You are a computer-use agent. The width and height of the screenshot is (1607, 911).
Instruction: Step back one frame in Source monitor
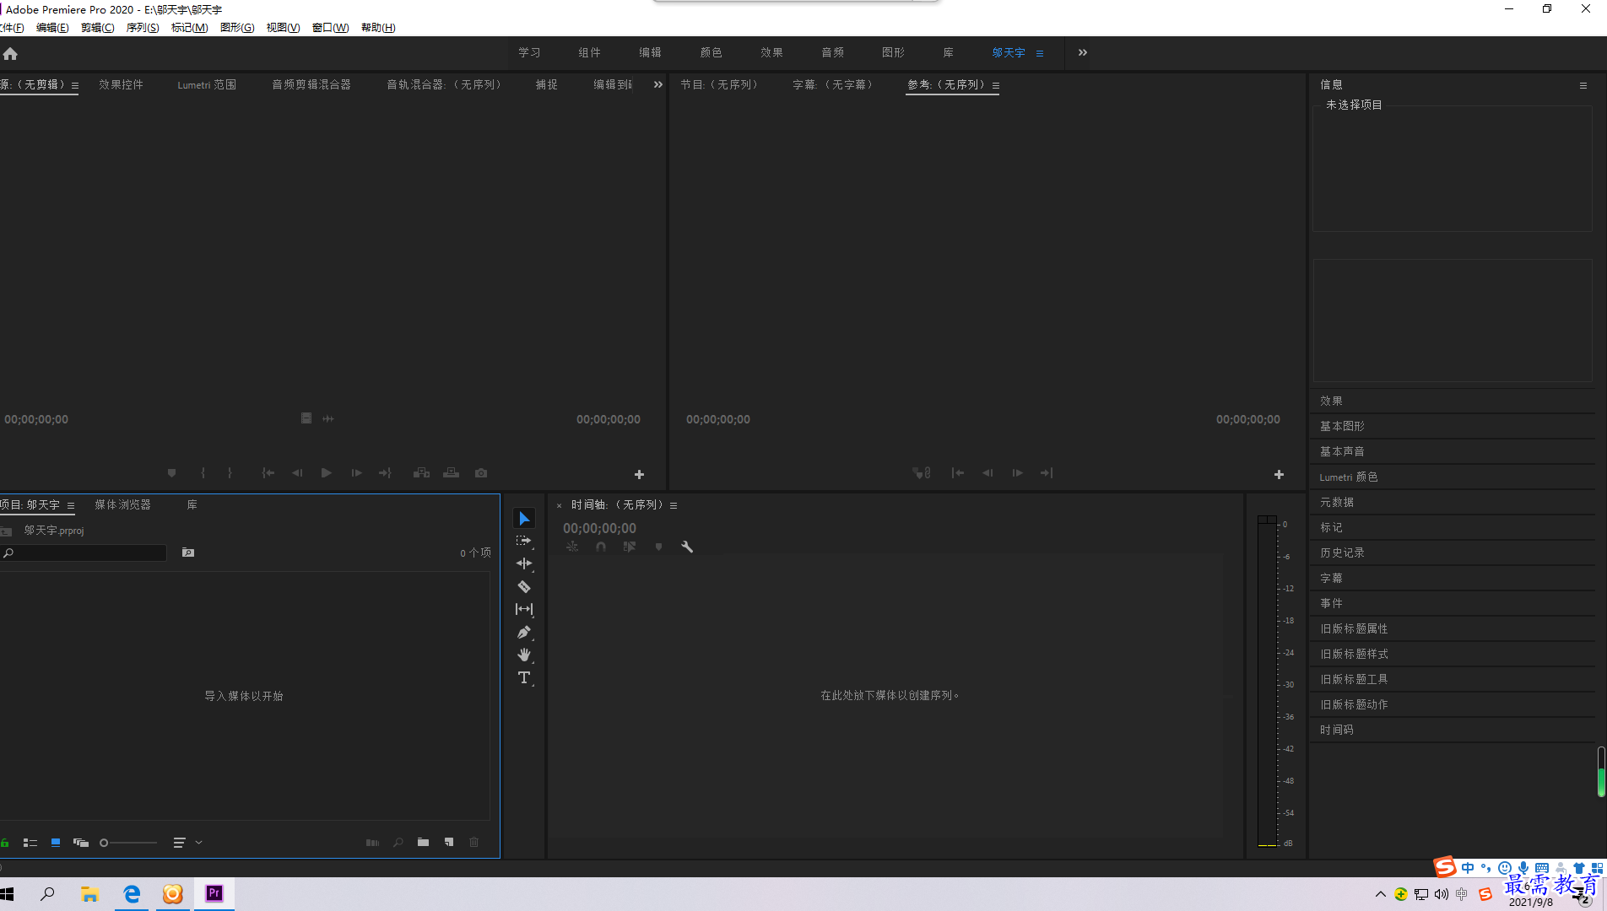point(297,473)
